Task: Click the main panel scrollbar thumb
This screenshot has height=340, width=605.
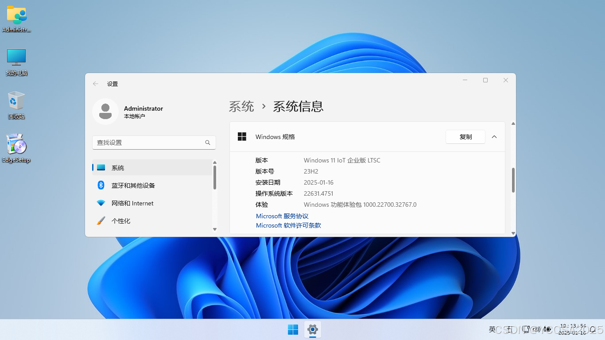Action: pos(513,180)
